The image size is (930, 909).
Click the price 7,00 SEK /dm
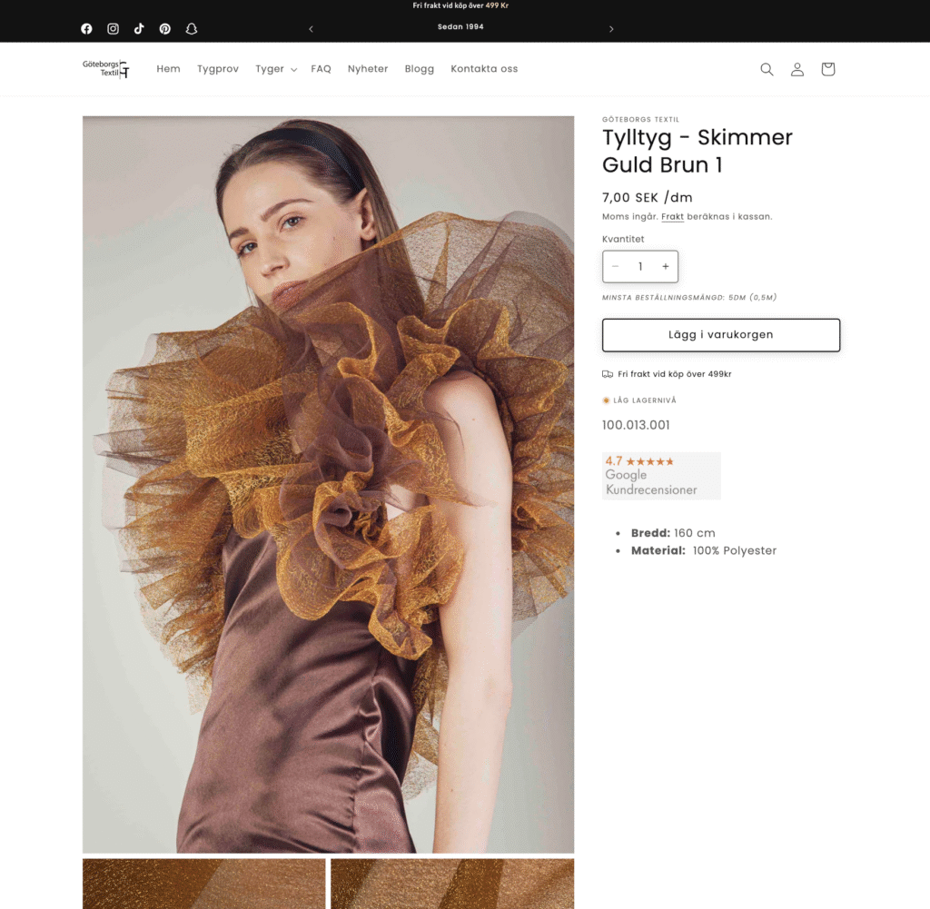point(647,197)
